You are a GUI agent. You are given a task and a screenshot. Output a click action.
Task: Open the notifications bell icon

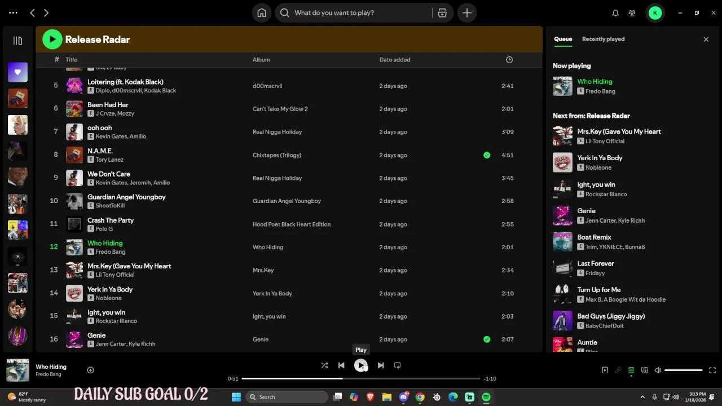pyautogui.click(x=615, y=13)
